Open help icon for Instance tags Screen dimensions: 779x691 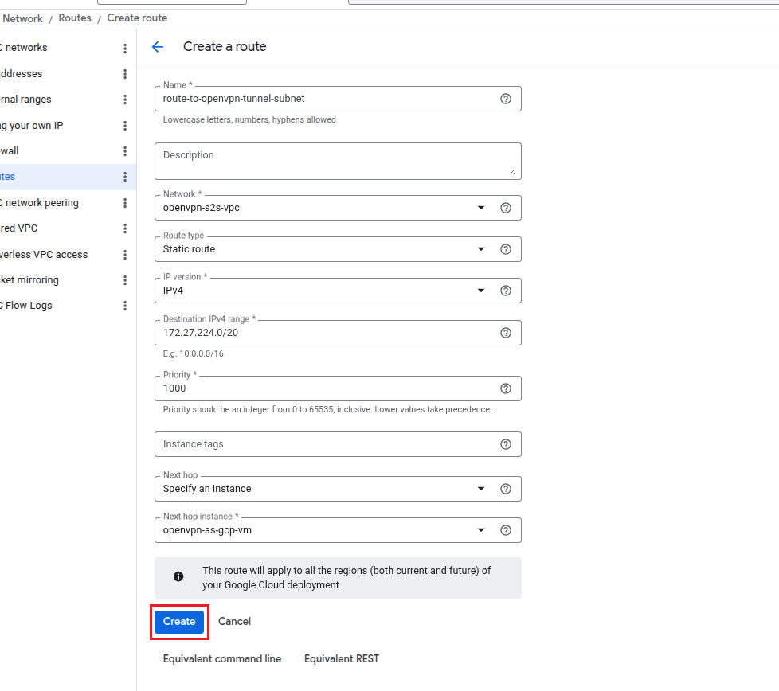[x=506, y=444]
